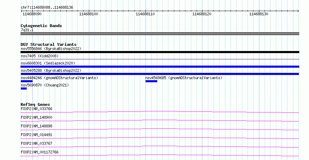Click the gray 7q31.1 cytogenetic band bar

[160, 34]
